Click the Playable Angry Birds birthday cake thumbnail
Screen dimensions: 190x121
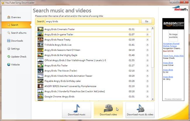[40, 81]
